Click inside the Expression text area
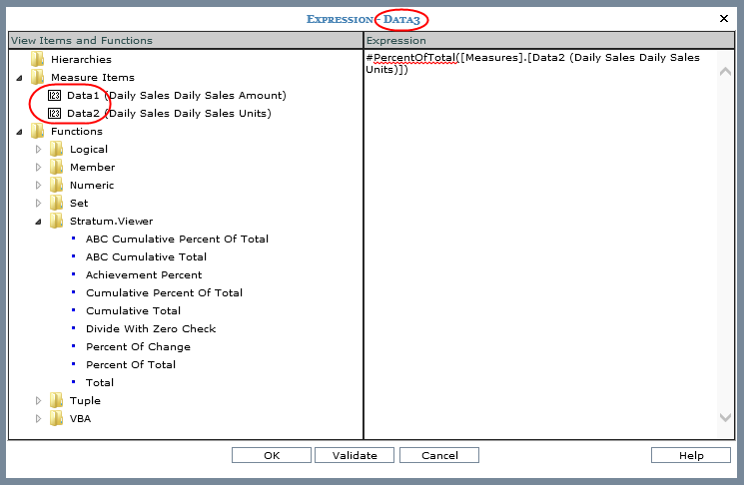 [541, 244]
